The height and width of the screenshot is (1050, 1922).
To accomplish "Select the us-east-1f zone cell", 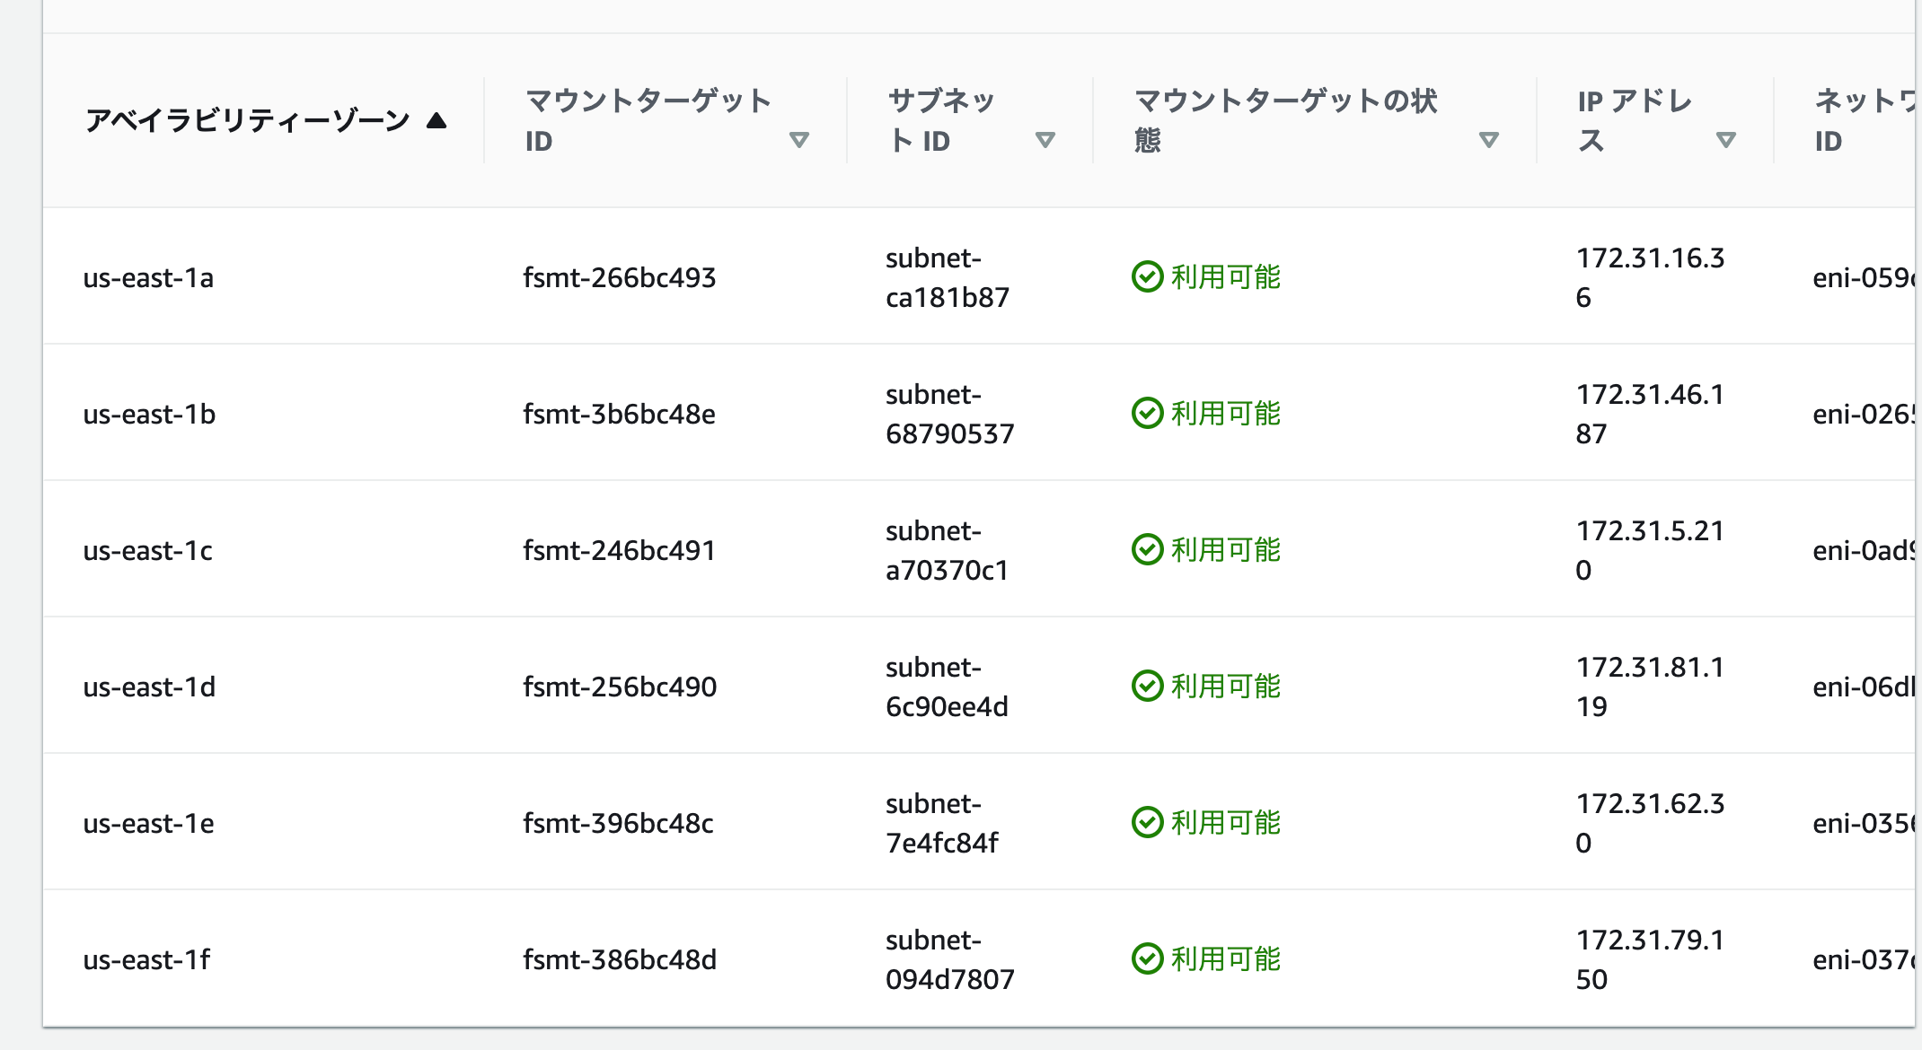I will (x=146, y=960).
